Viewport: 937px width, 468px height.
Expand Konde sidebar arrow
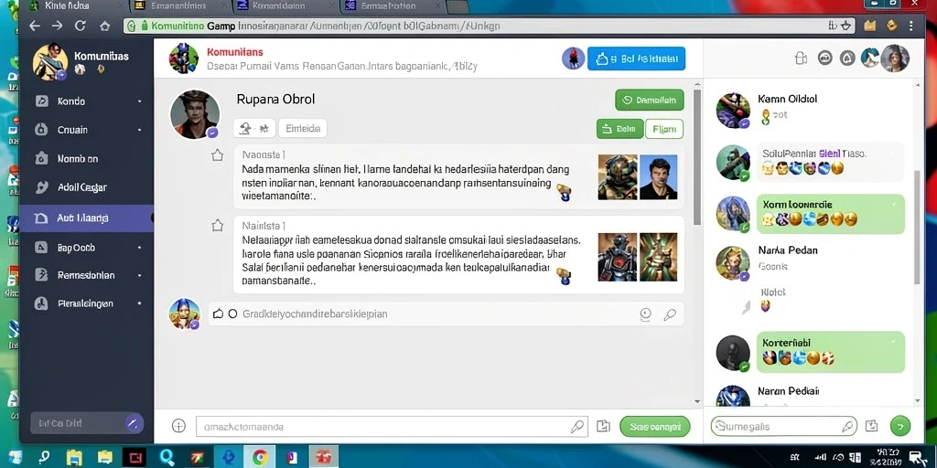139,101
